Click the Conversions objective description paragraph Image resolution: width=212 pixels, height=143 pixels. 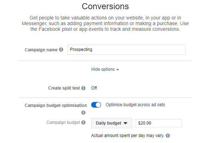coord(105,23)
